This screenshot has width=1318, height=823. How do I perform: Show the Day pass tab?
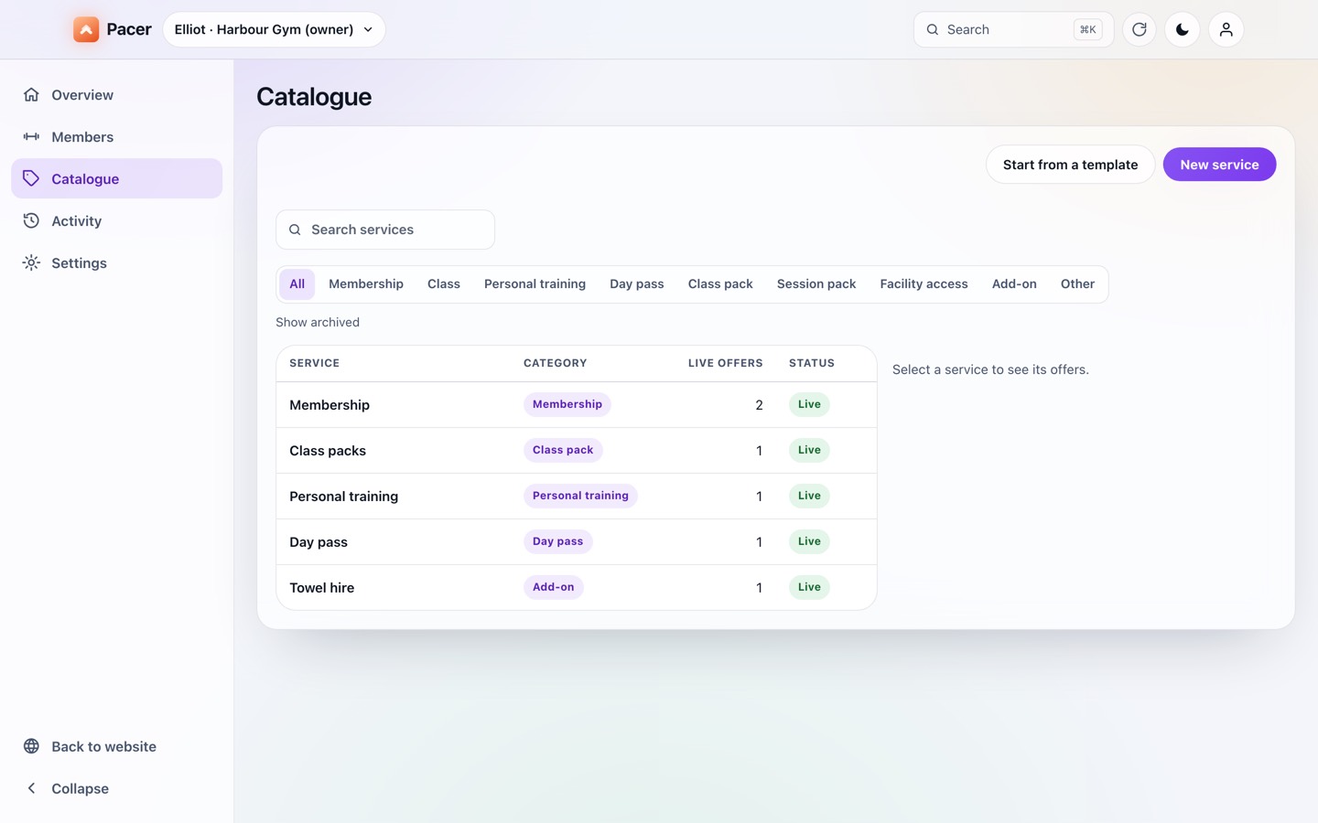[x=637, y=284]
